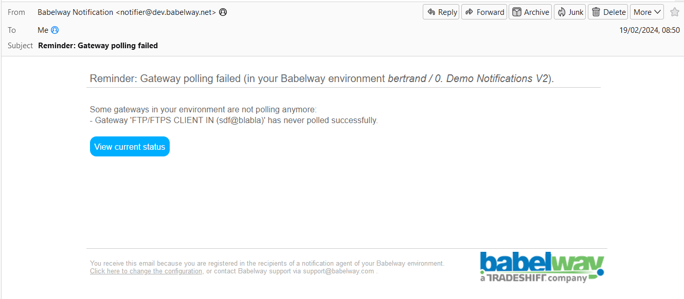Viewport: 684px width, 299px height.
Task: Click the From header label
Action: [x=16, y=12]
